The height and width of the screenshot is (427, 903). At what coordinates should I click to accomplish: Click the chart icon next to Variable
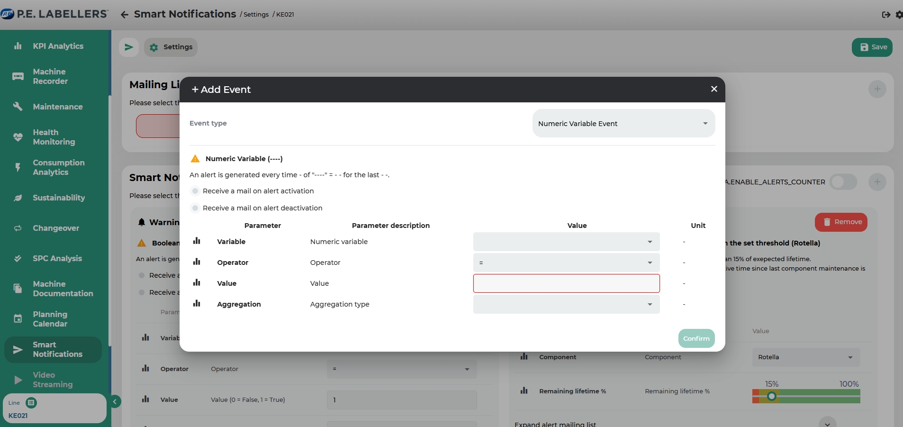[x=197, y=241]
